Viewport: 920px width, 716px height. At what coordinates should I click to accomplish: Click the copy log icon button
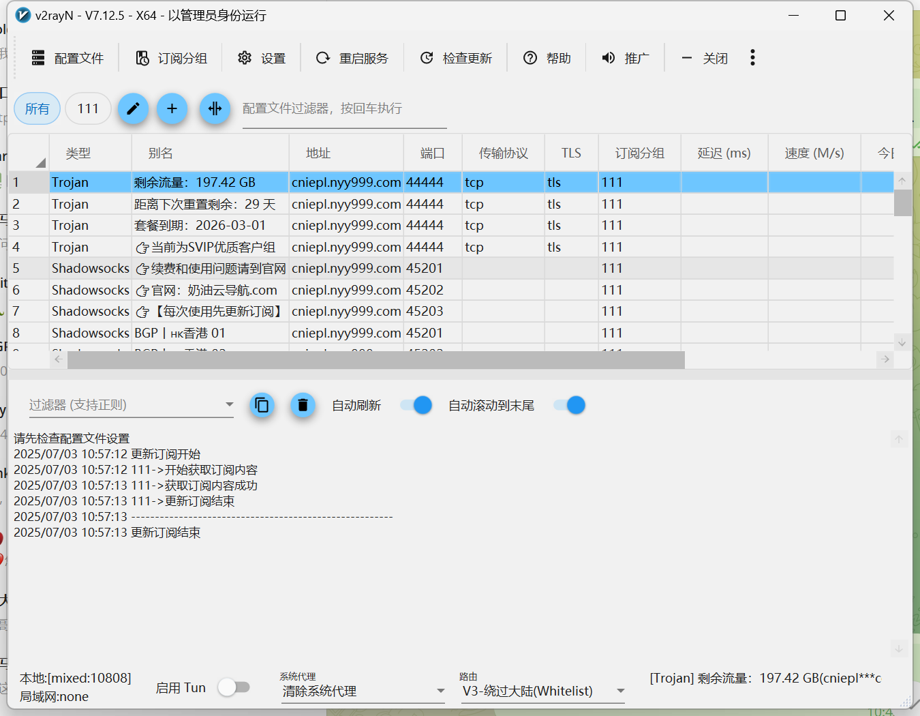(262, 405)
